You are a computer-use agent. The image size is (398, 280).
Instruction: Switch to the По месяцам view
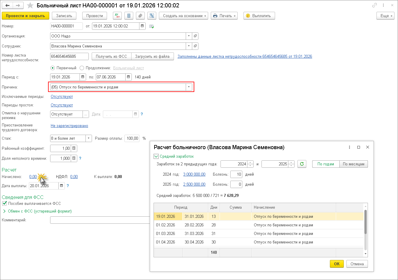coord(353,164)
